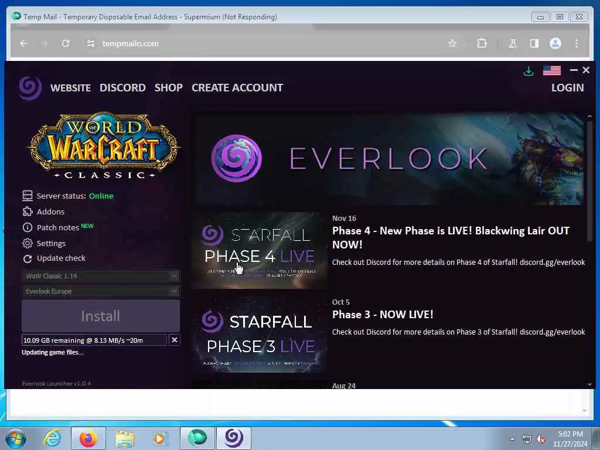Open browser extensions puzzle icon
This screenshot has height=450, width=600.
482,43
